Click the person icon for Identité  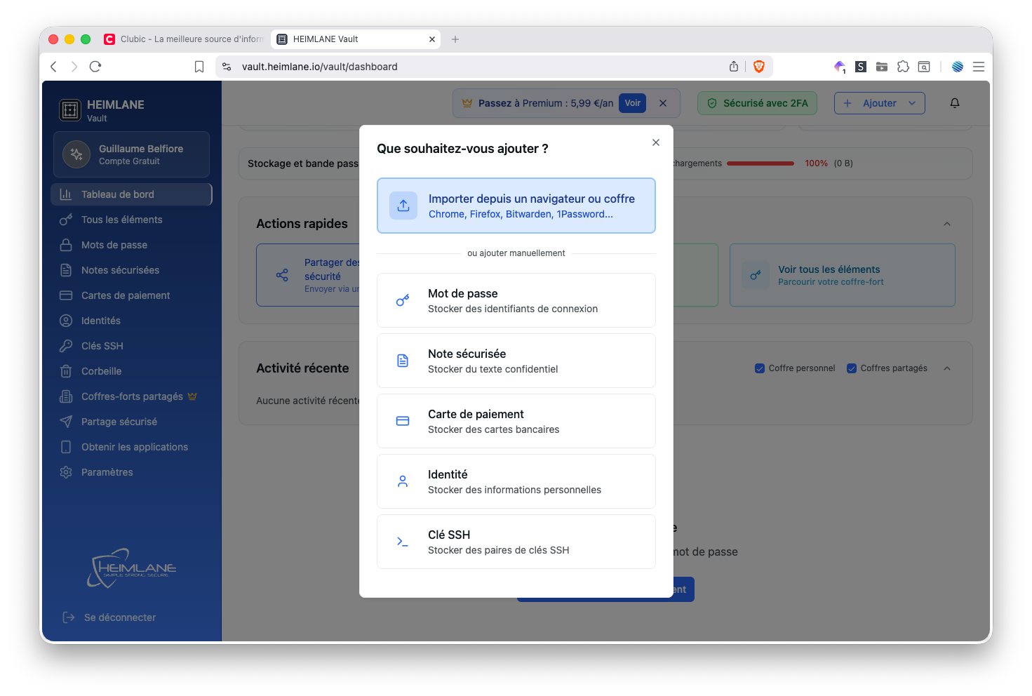[x=403, y=481]
